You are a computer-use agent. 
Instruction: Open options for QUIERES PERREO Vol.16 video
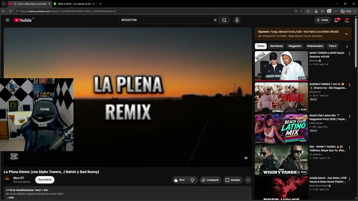[349, 85]
